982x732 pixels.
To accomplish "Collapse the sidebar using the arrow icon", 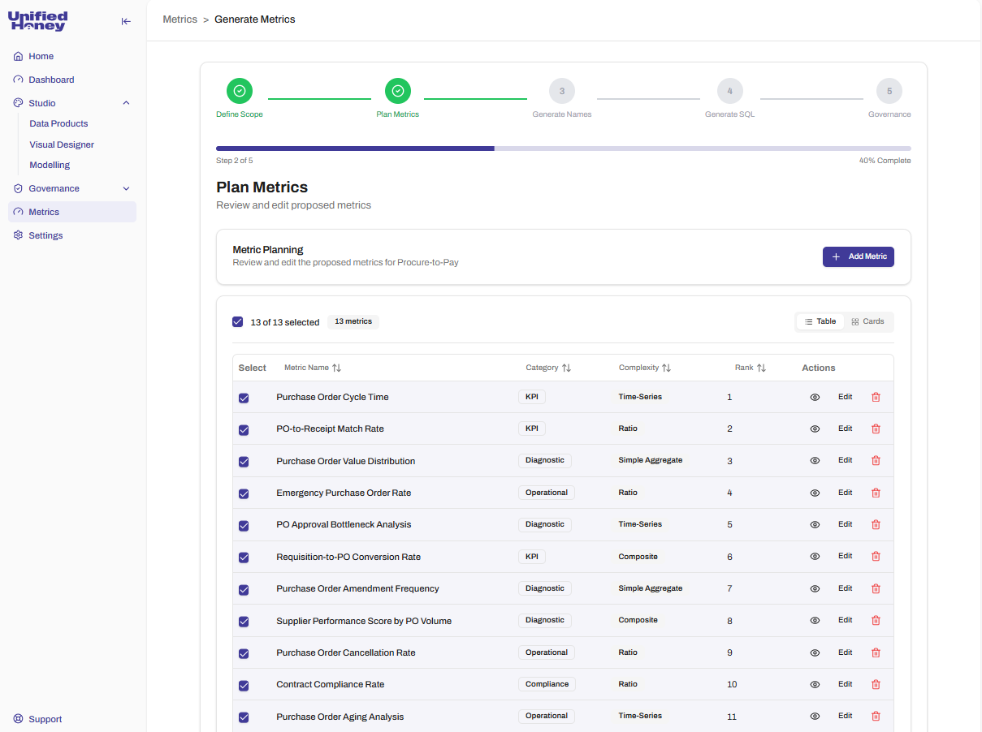I will (x=126, y=21).
